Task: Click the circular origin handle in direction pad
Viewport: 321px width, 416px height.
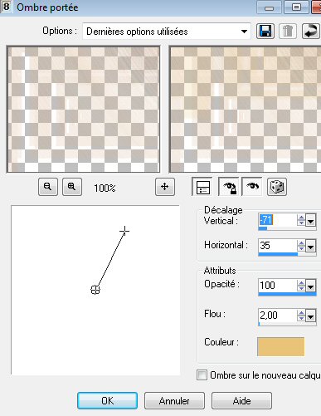Action: pos(95,290)
